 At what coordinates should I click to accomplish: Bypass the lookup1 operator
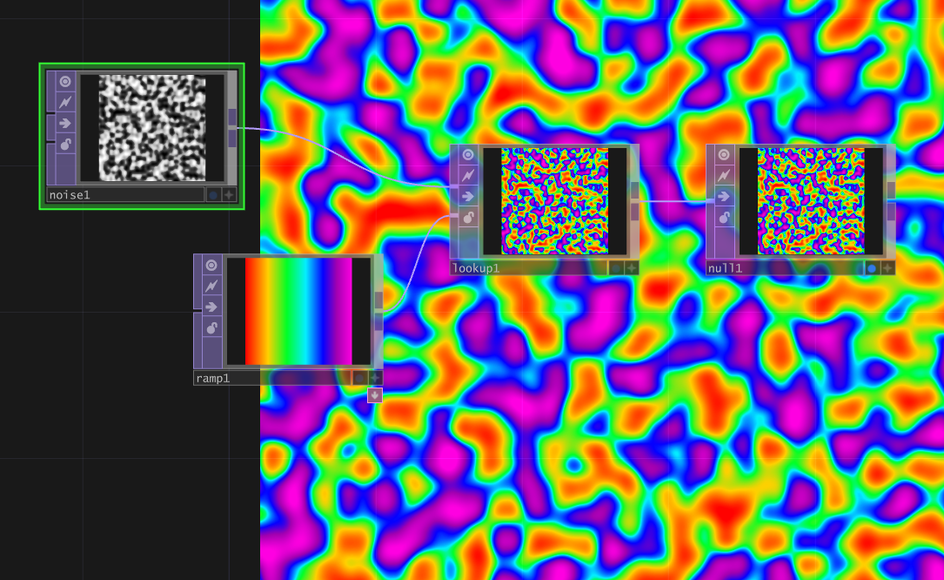468,197
